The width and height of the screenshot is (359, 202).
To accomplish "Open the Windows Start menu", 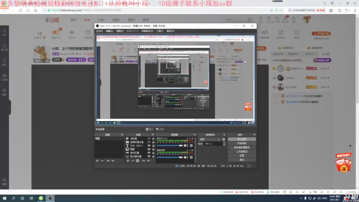I will 4,198.
